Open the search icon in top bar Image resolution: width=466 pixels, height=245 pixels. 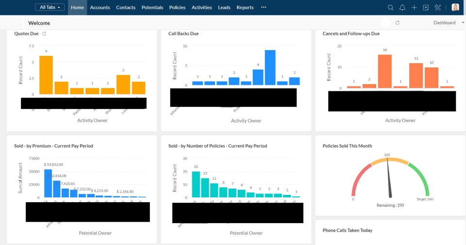point(390,7)
